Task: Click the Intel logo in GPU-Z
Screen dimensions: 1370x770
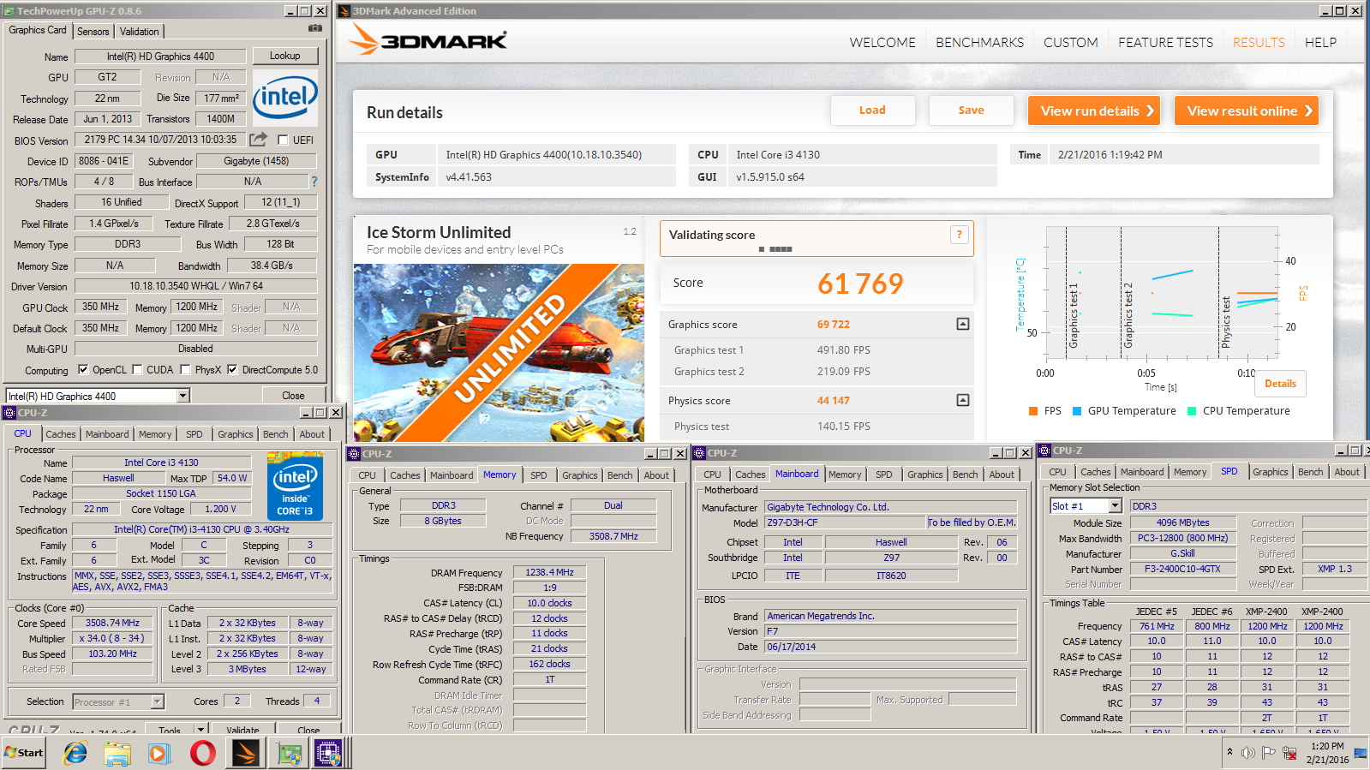Action: coord(285,98)
